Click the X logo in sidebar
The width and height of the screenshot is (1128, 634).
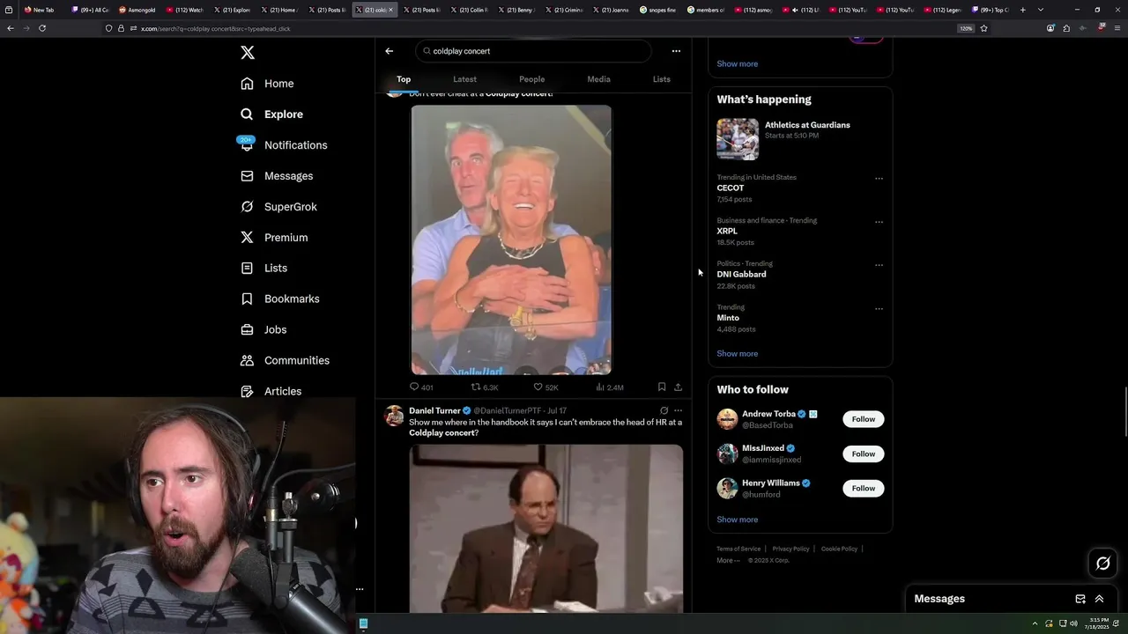click(248, 53)
